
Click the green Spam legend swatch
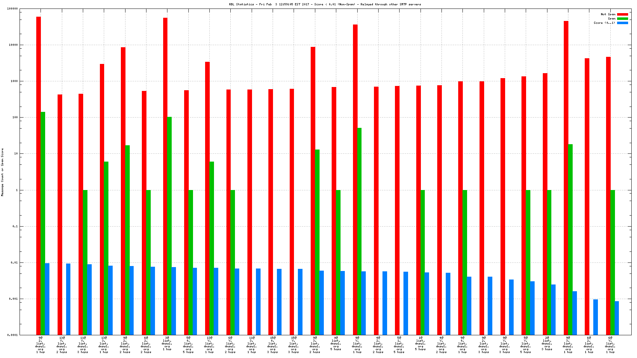click(622, 19)
